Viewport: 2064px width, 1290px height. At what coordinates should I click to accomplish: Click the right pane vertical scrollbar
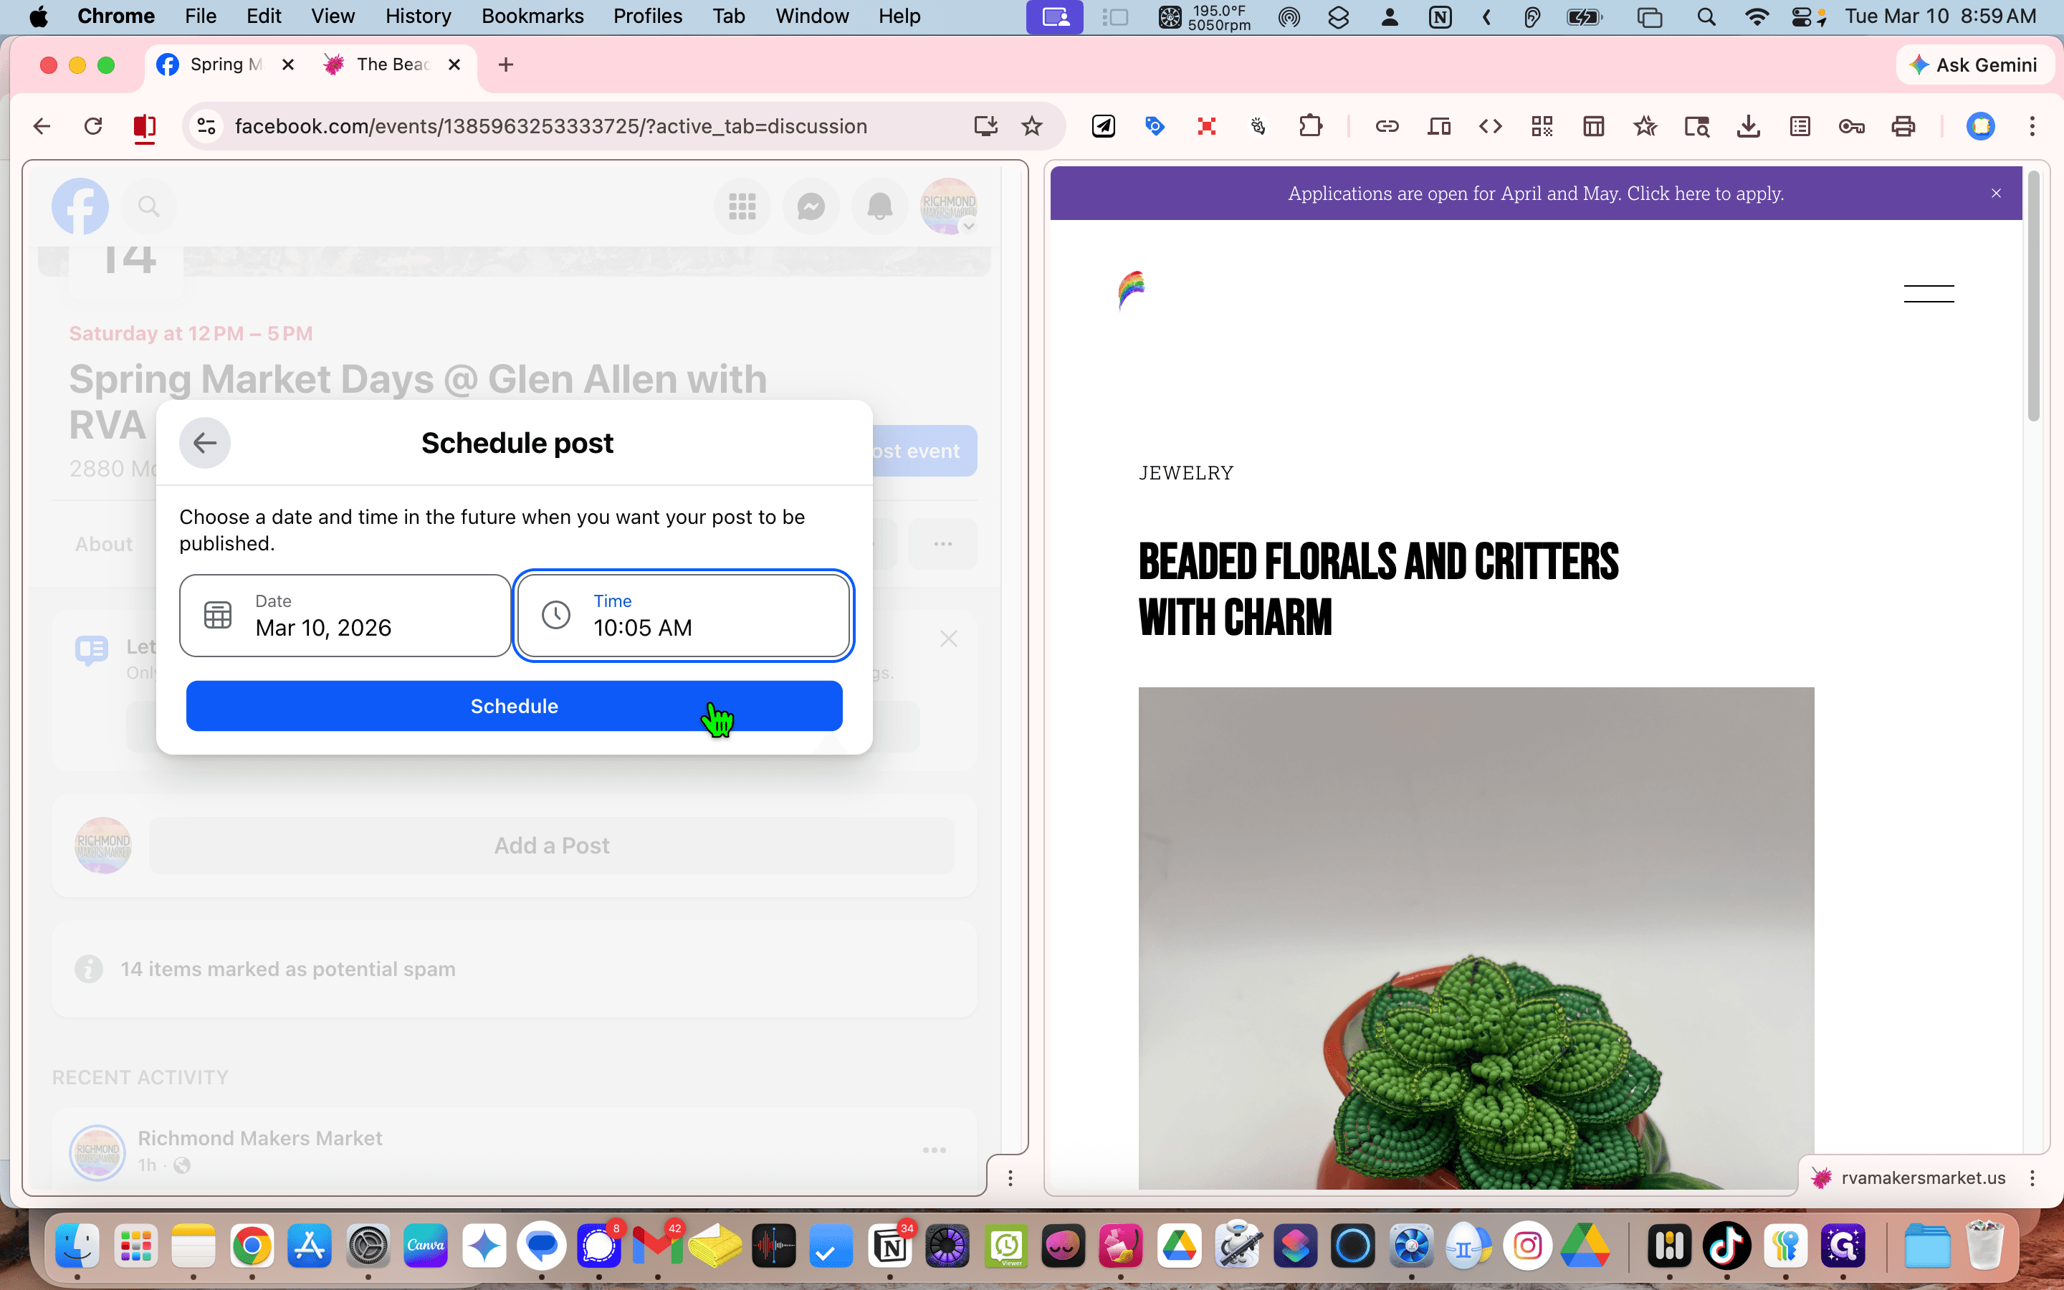pyautogui.click(x=2033, y=295)
